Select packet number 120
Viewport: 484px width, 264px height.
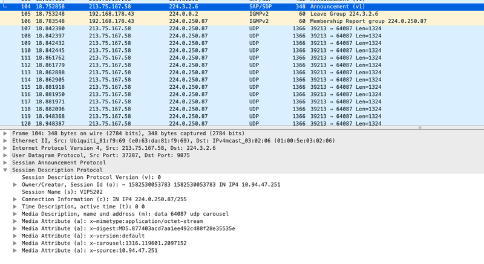242,123
